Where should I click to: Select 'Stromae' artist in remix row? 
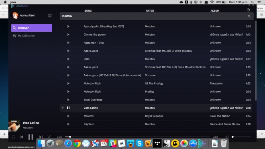tap(150, 75)
